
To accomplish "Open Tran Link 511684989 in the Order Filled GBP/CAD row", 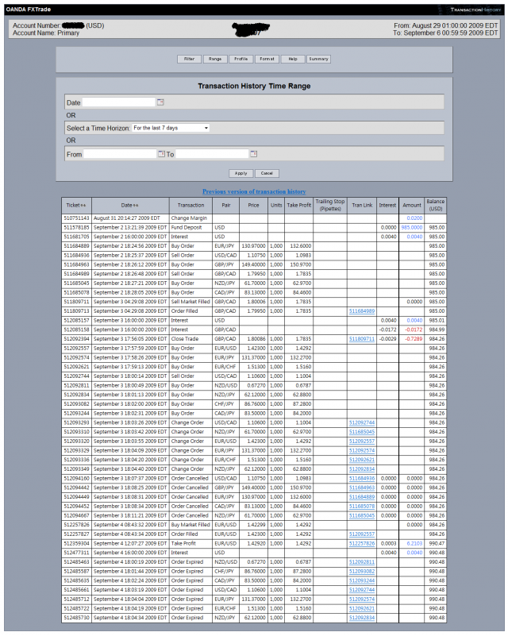I will tap(362, 311).
